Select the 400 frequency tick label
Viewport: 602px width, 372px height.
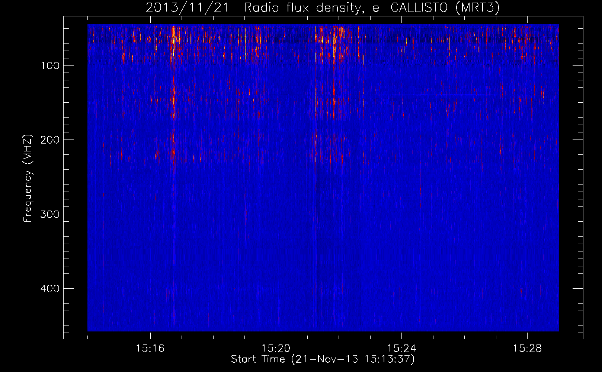49,289
